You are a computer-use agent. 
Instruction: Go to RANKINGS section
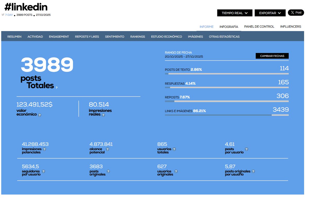coord(138,37)
